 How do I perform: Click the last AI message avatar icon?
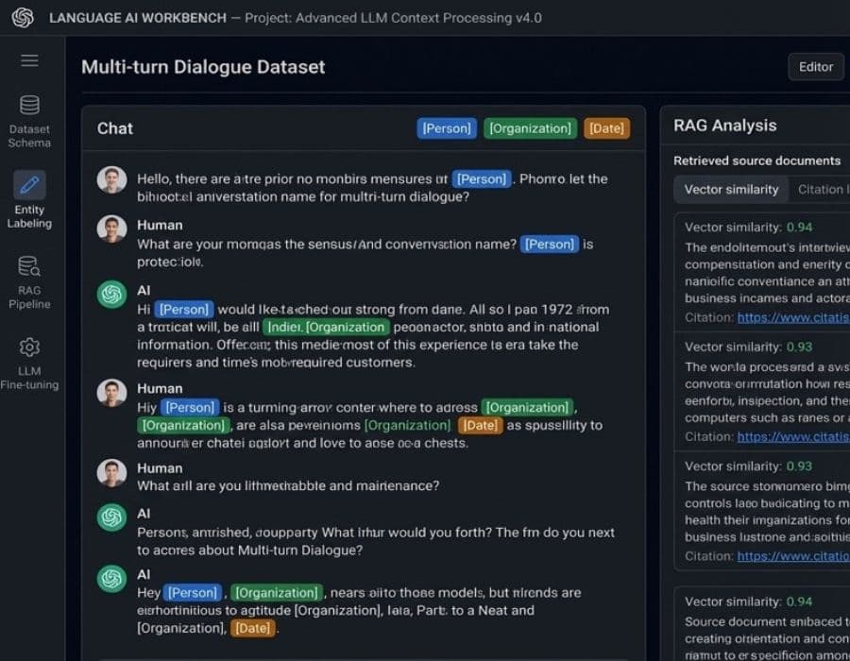click(111, 577)
